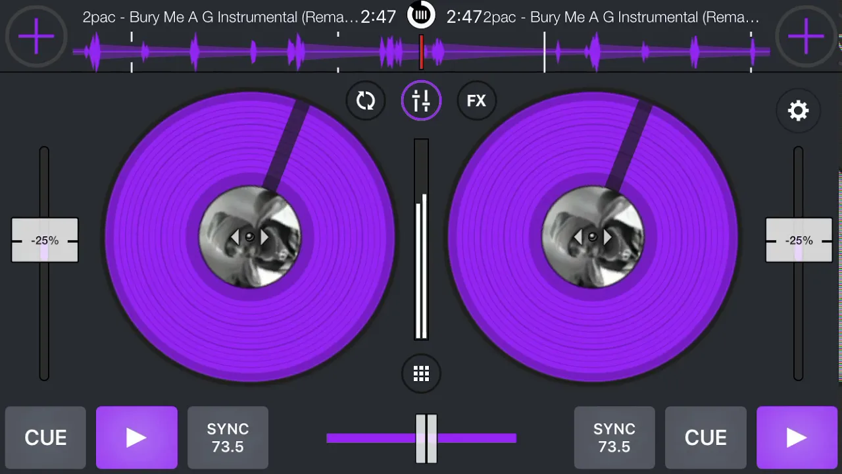The image size is (842, 474).
Task: Click the crossfader handle
Action: pyautogui.click(x=426, y=438)
